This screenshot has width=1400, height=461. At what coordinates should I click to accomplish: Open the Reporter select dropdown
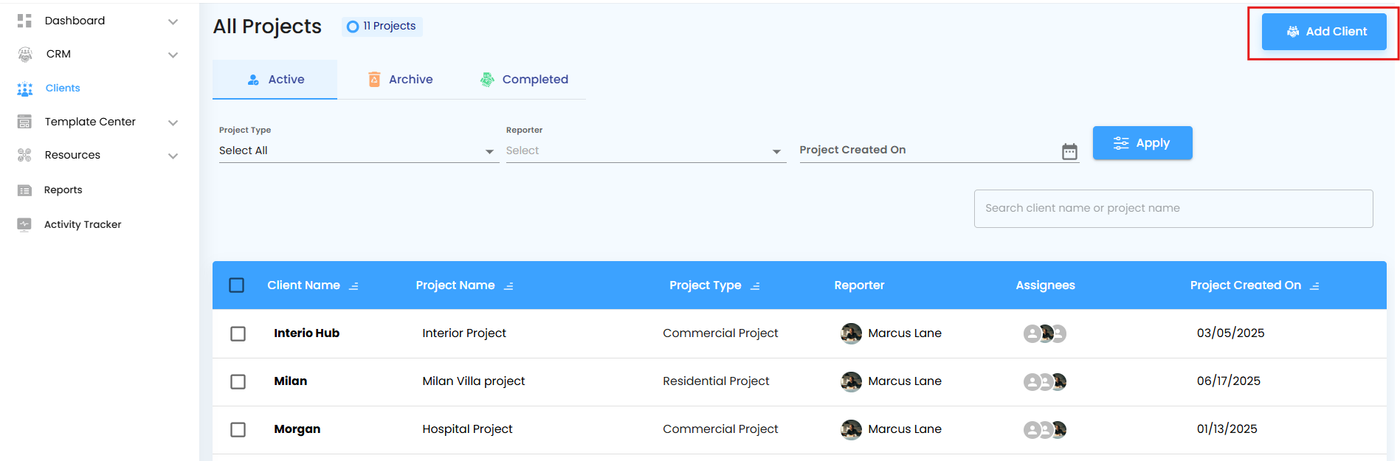pyautogui.click(x=645, y=150)
